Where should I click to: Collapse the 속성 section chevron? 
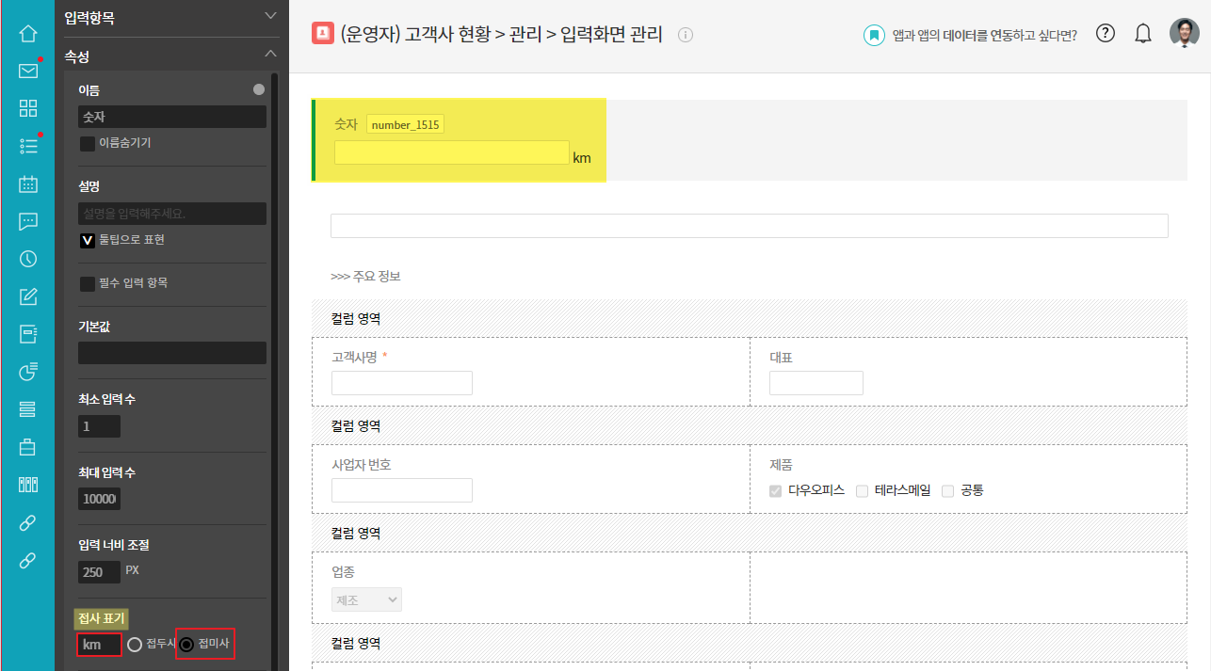pos(271,55)
